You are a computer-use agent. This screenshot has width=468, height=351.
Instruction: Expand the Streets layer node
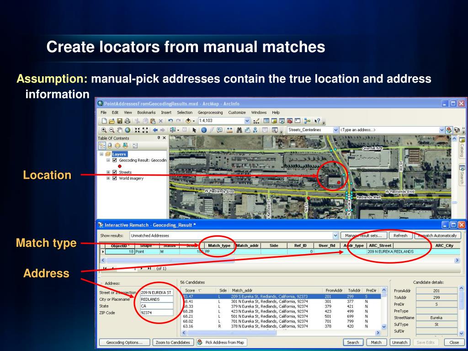(x=108, y=172)
